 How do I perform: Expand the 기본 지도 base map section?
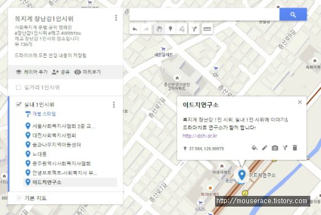tap(19, 198)
